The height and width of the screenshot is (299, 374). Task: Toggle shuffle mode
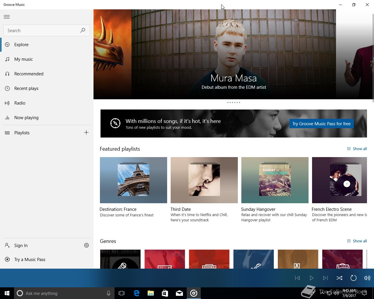[x=340, y=278]
